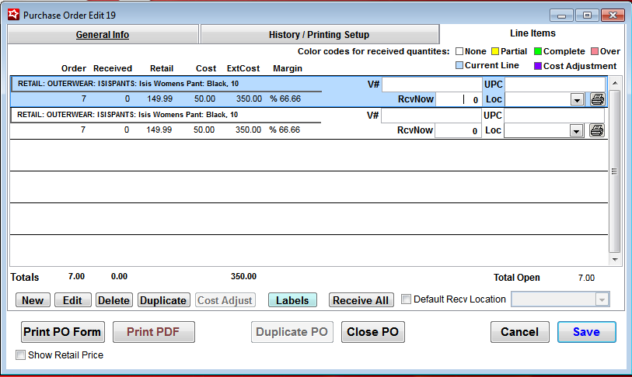632x377 pixels.
Task: Open the History / Printing Setup tab
Action: (x=319, y=35)
